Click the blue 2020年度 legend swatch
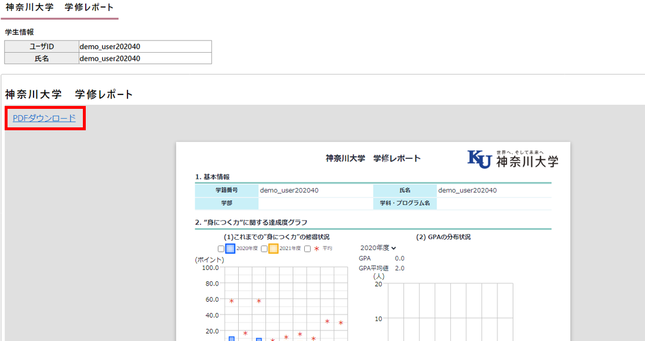645x341 pixels. click(x=231, y=248)
